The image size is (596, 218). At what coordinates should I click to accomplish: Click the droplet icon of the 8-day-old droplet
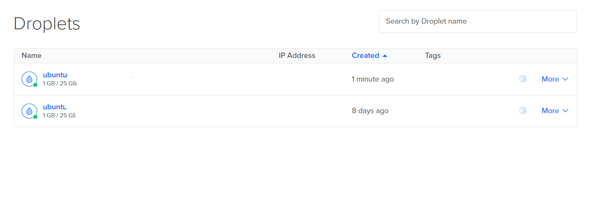tap(29, 111)
